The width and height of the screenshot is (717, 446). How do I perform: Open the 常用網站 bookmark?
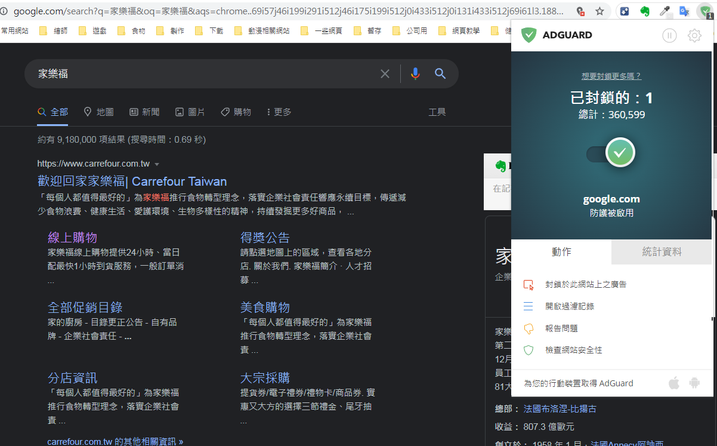pos(14,31)
